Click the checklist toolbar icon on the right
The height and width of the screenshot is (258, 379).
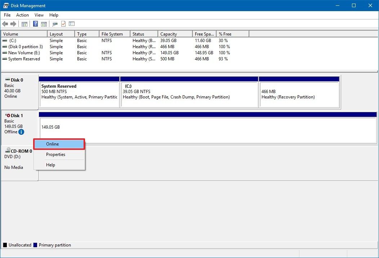tap(72, 24)
